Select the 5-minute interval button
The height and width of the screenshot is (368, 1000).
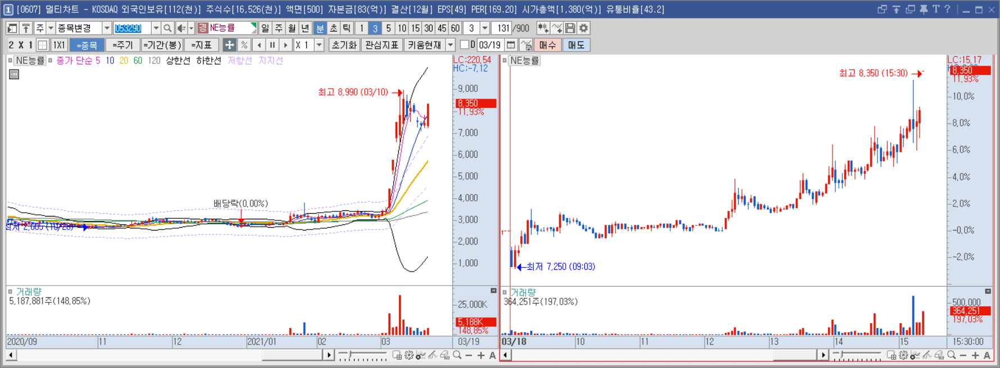point(388,28)
